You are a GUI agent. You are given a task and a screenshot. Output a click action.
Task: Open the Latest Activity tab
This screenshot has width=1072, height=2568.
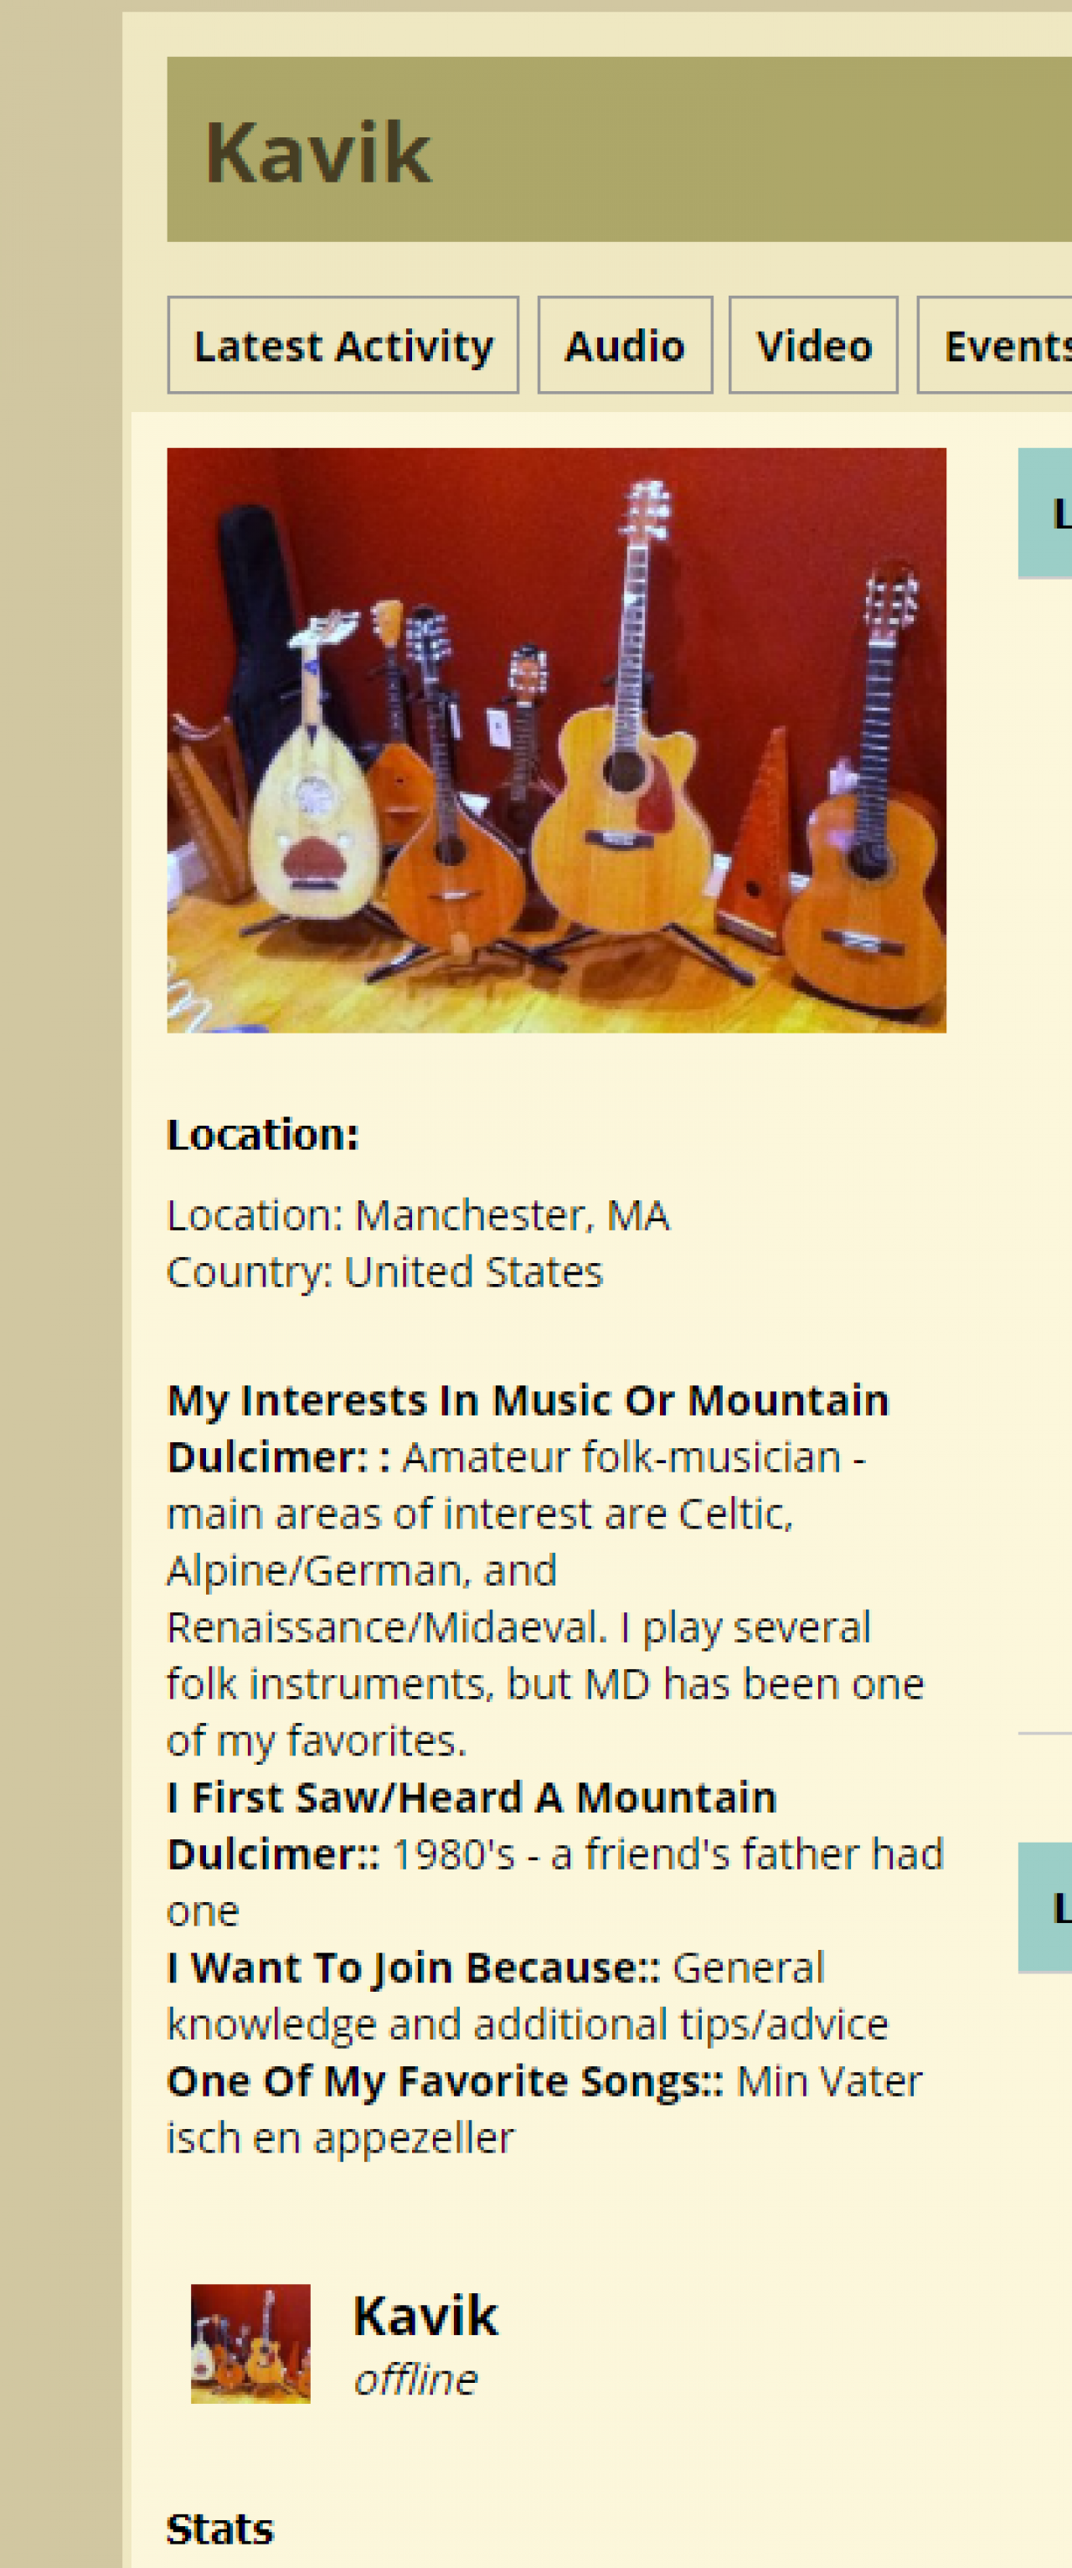(x=342, y=346)
